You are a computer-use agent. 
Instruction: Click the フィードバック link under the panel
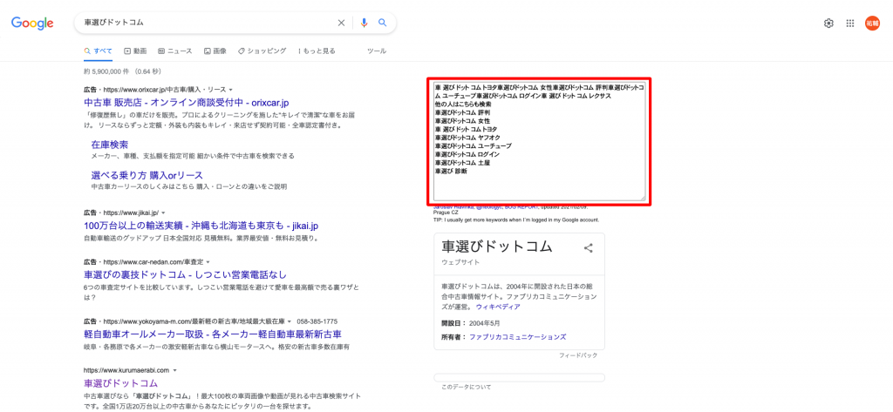click(578, 355)
